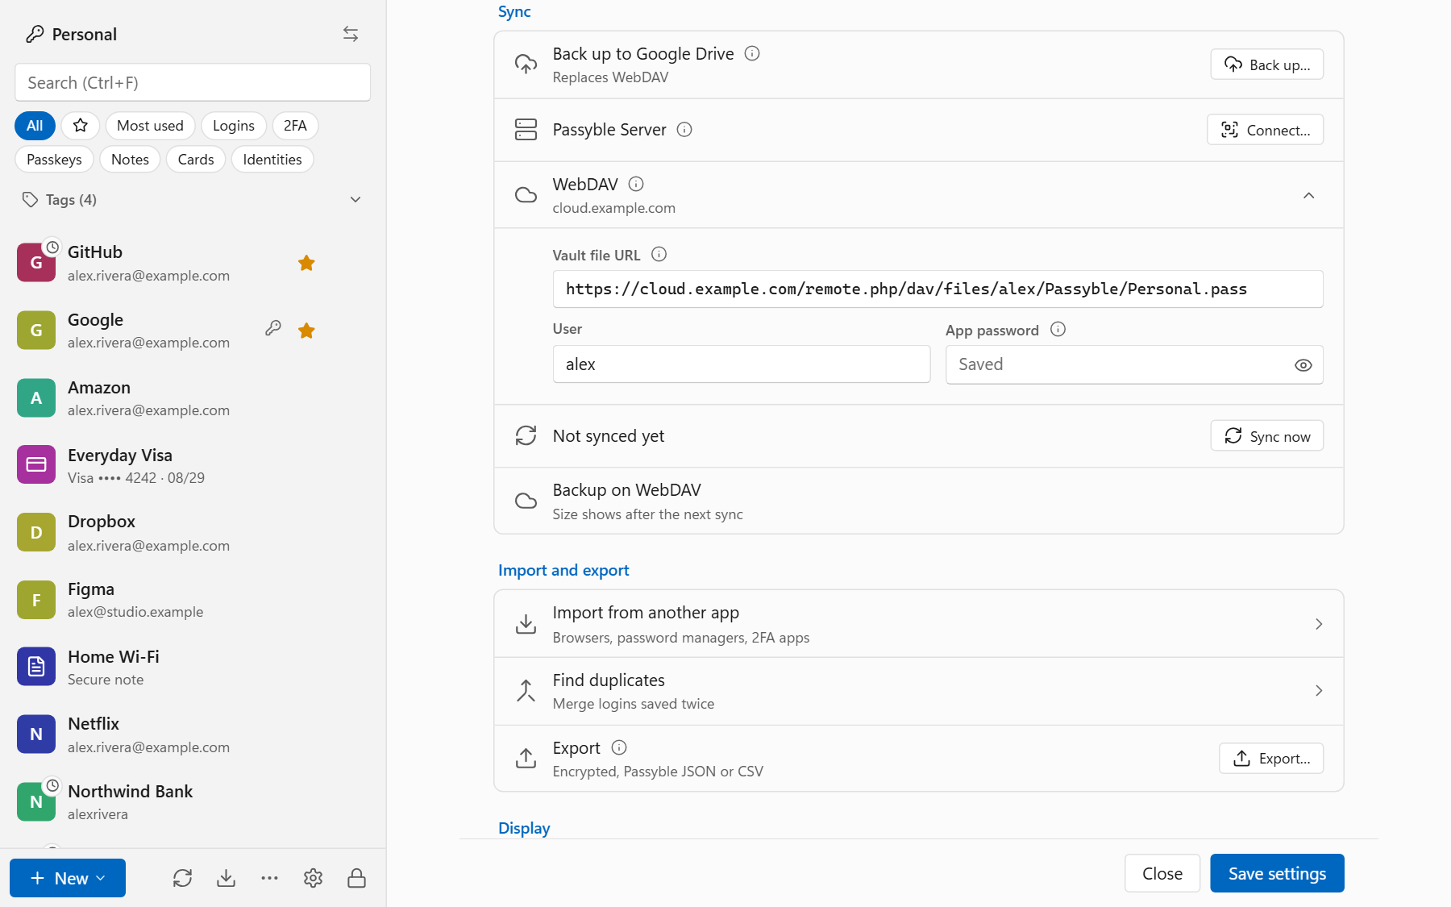1451x907 pixels.
Task: Select the 2FA filter
Action: pos(295,126)
